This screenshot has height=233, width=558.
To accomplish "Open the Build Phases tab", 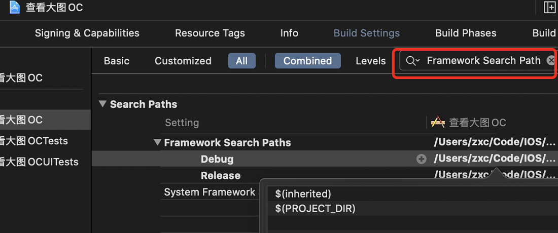I will point(466,33).
